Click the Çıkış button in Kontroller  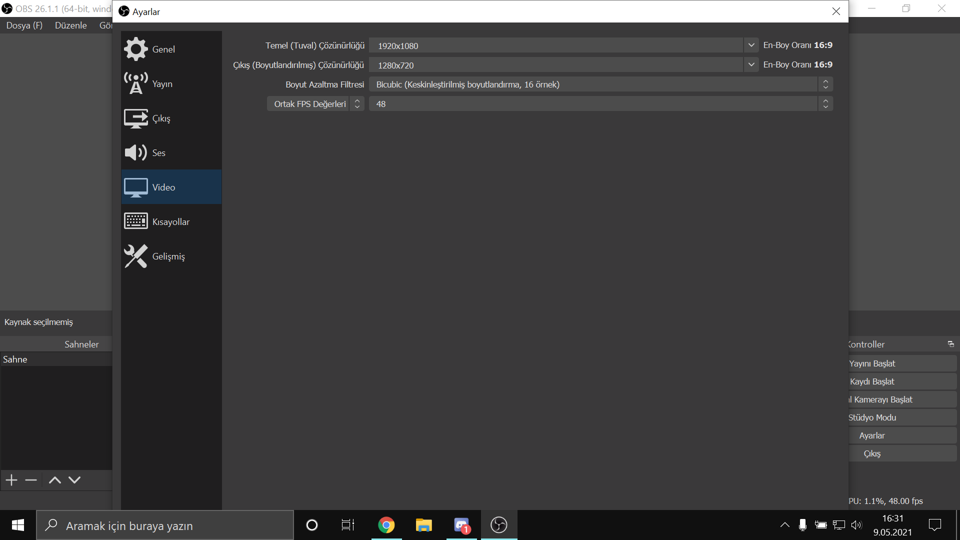pos(903,453)
